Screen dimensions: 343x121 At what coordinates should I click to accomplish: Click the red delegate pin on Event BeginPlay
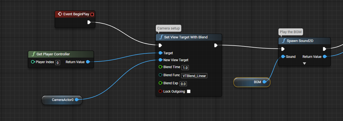pyautogui.click(x=92, y=14)
